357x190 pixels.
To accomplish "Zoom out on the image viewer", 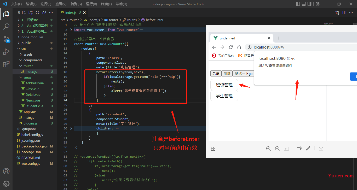I will coord(277,149).
